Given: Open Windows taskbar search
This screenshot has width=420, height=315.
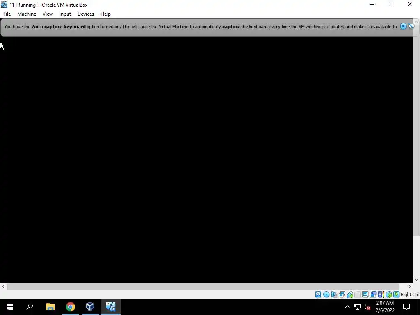Looking at the screenshot, I should 30,307.
